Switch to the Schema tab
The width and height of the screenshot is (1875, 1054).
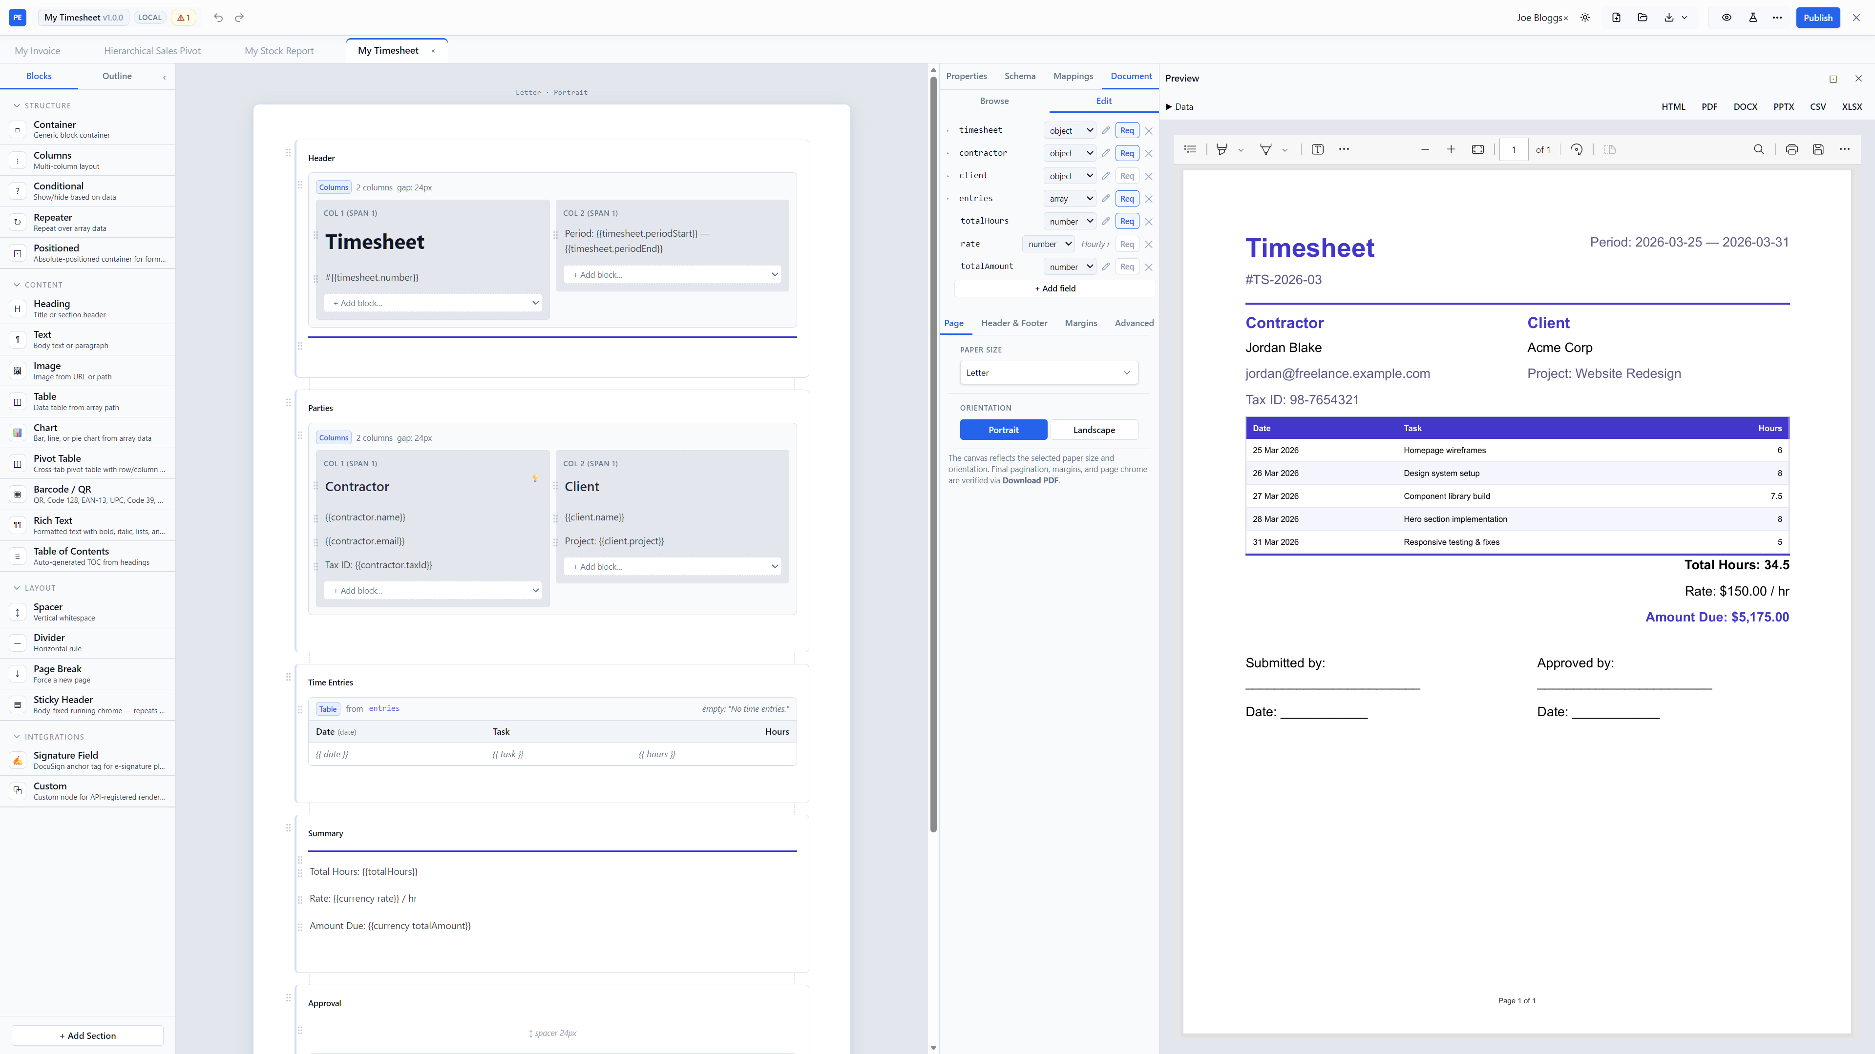(x=1020, y=76)
